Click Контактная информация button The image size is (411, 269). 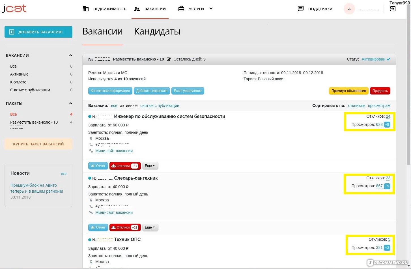tap(110, 91)
